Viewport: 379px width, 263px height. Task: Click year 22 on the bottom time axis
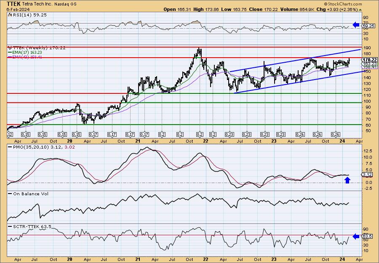[x=206, y=259]
